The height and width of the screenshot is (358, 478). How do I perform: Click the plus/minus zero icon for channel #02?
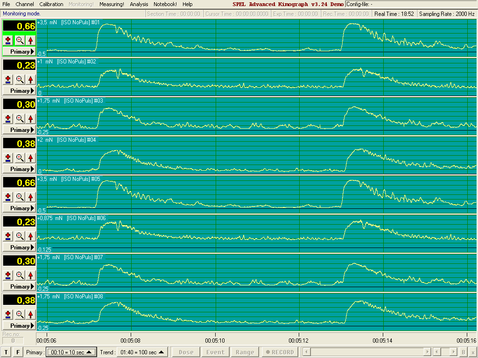8,79
